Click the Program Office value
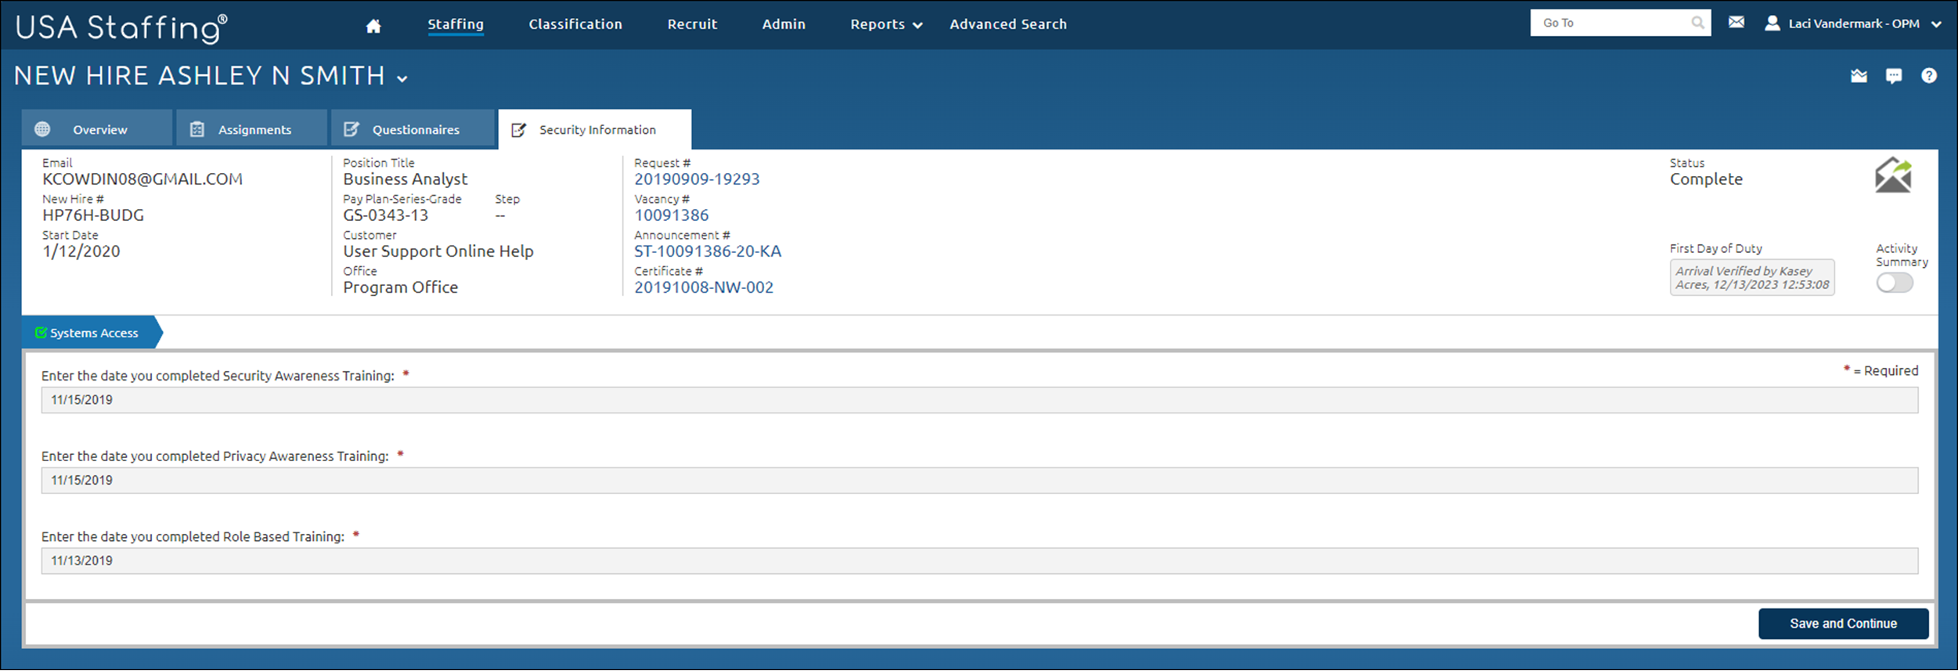Viewport: 1958px width, 671px height. pyautogui.click(x=400, y=287)
